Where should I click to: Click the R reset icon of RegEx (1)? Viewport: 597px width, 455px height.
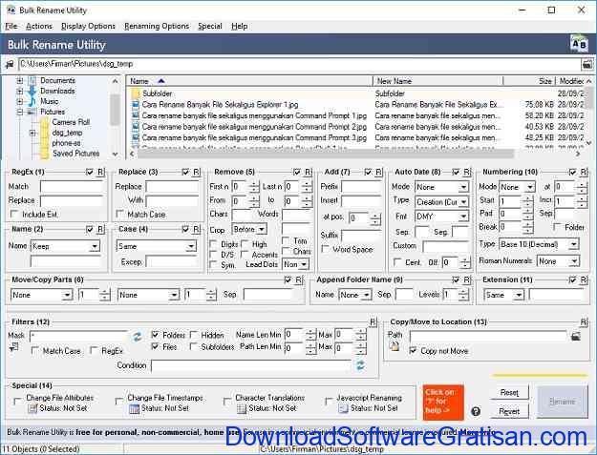tap(100, 173)
